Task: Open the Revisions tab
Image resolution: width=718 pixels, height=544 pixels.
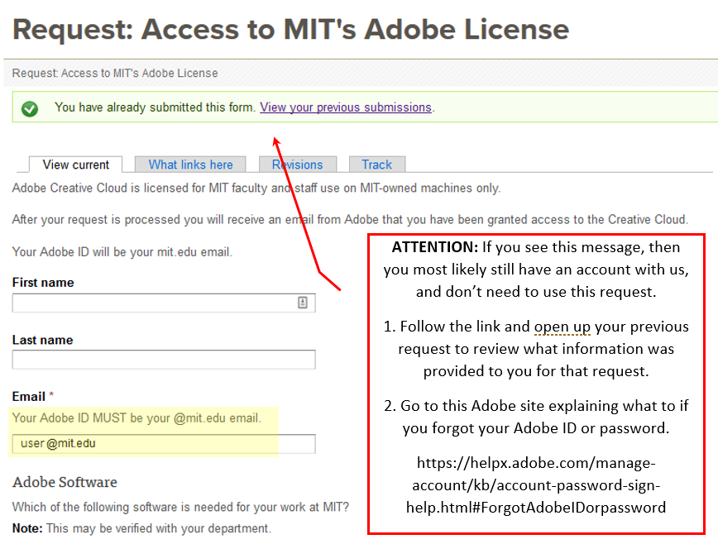Action: (297, 165)
